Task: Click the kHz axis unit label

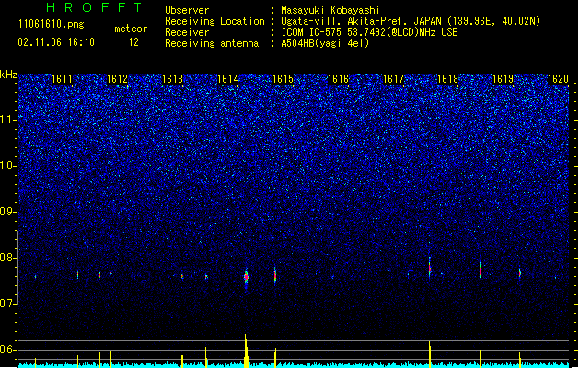Action: 8,75
